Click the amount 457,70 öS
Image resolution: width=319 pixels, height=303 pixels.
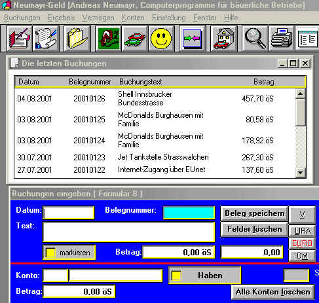pyautogui.click(x=257, y=99)
